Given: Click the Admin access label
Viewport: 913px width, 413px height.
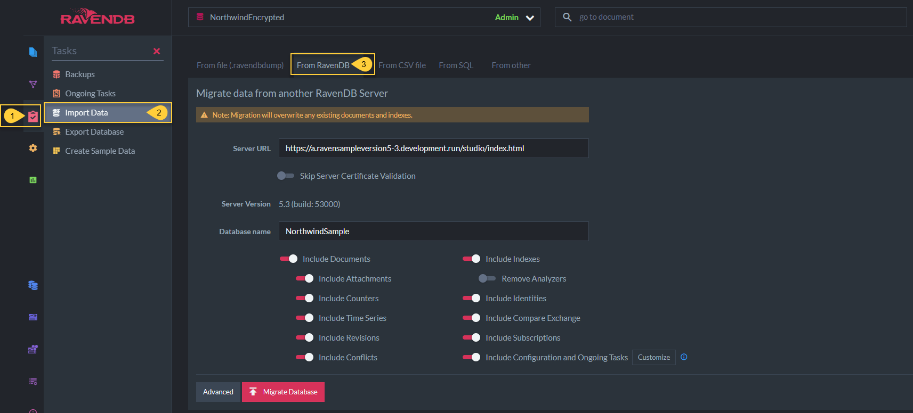Looking at the screenshot, I should pyautogui.click(x=506, y=18).
